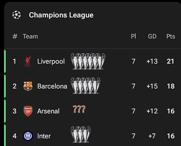Click the Barcelona club crest
This screenshot has height=146, width=181.
(x=28, y=86)
